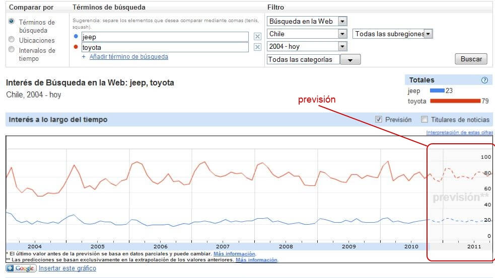Expand the Todas las subregiones dropdown
Screen dimensions: 495x278
tap(393, 34)
